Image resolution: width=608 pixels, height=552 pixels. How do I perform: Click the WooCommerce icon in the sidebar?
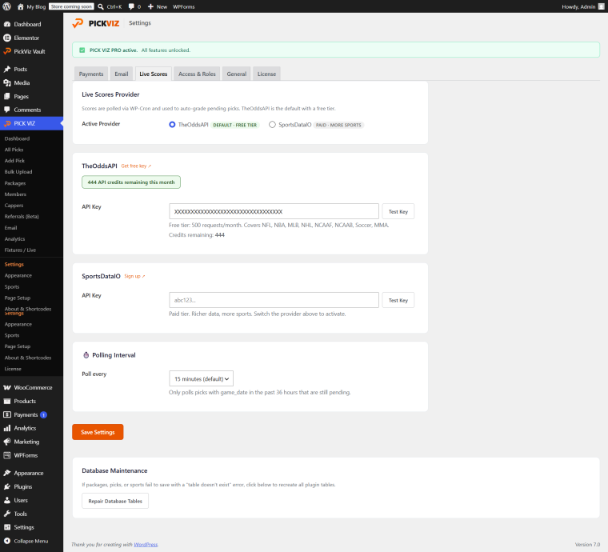click(x=7, y=388)
